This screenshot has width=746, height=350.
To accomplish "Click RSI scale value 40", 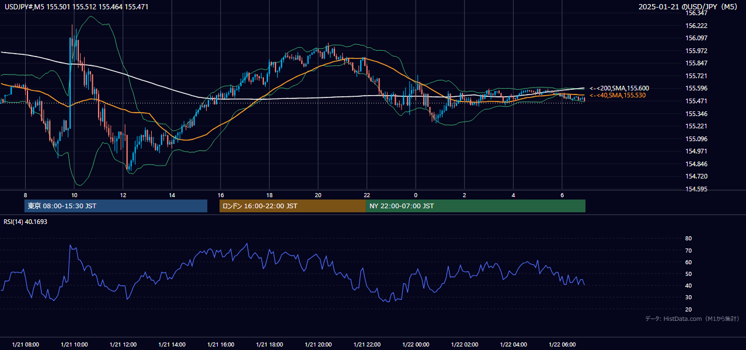I will [x=689, y=285].
